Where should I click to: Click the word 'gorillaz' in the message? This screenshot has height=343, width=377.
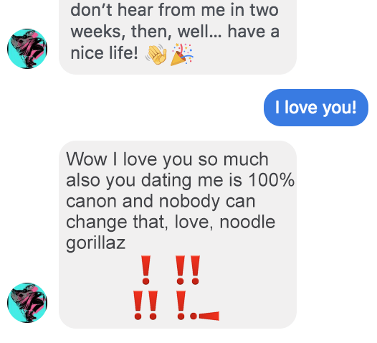tap(96, 243)
